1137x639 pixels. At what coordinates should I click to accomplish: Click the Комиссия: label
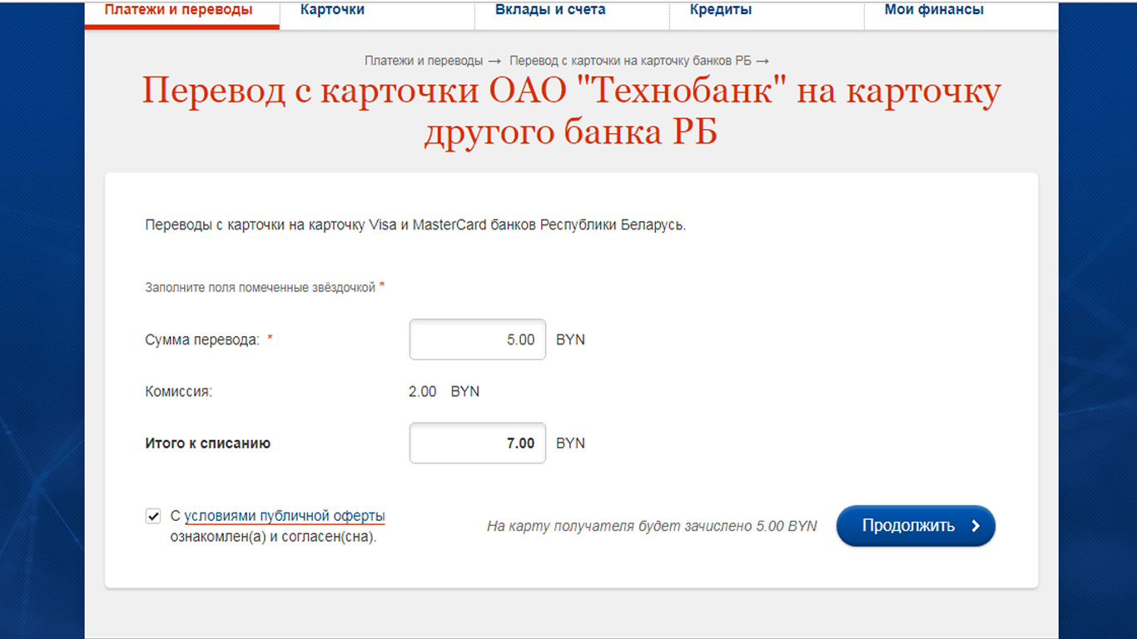[179, 391]
